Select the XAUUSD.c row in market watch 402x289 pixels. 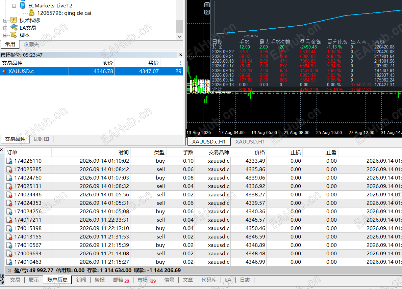click(x=92, y=71)
